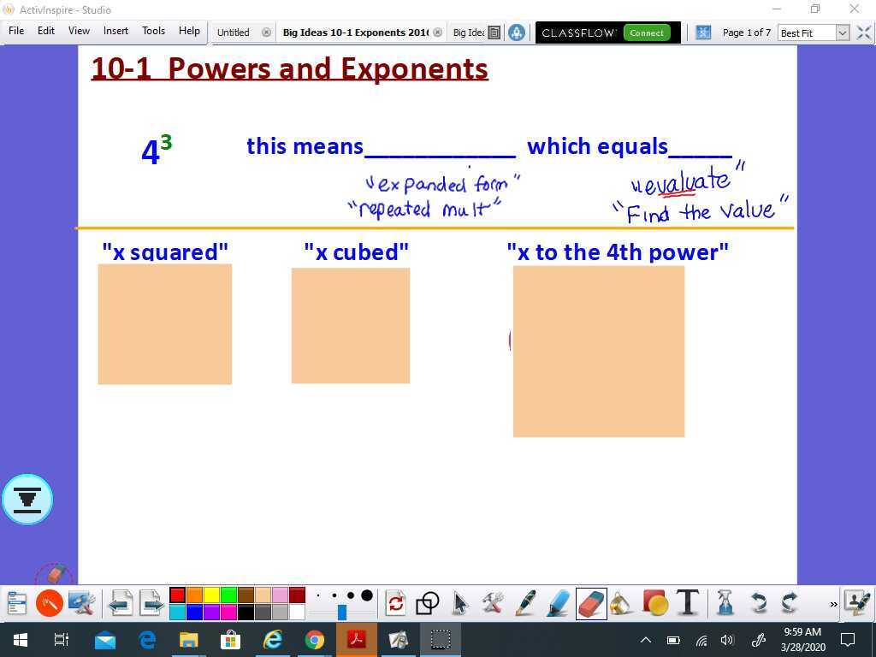
Task: Go to the previous flipchart page
Action: (x=120, y=603)
